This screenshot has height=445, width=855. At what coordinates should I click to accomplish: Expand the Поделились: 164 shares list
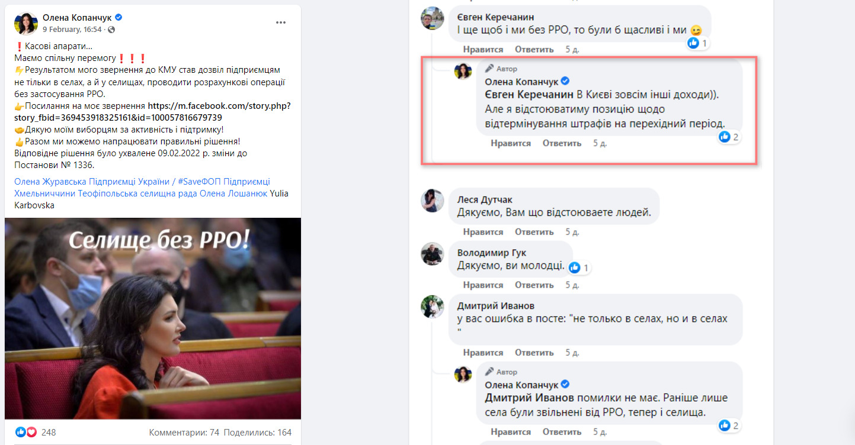point(257,433)
